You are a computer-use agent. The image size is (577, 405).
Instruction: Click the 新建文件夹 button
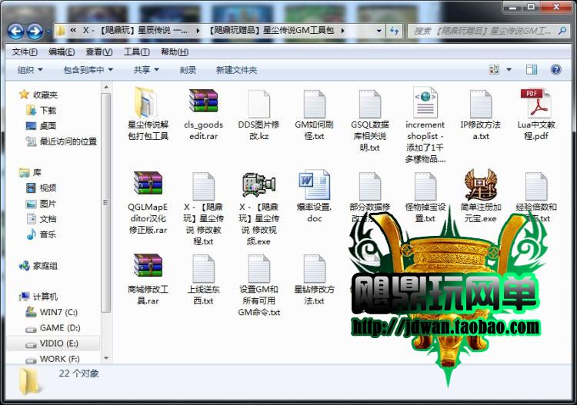click(236, 70)
